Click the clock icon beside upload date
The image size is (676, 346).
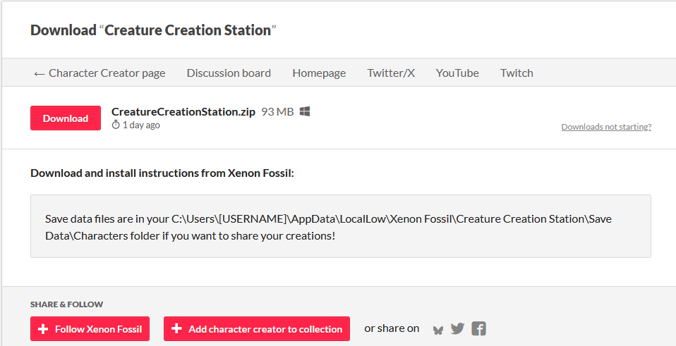point(116,125)
